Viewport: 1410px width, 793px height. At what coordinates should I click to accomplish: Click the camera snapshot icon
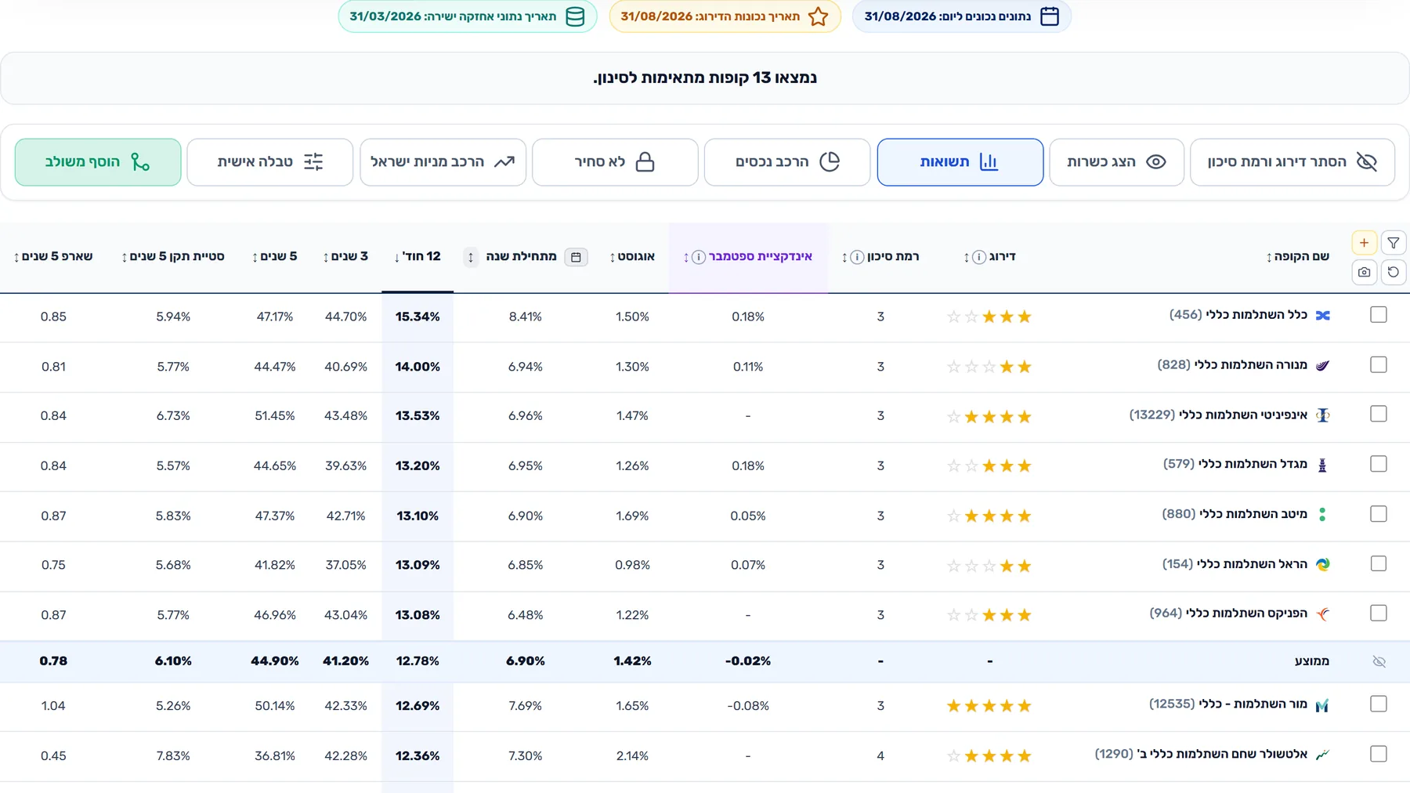click(x=1364, y=272)
